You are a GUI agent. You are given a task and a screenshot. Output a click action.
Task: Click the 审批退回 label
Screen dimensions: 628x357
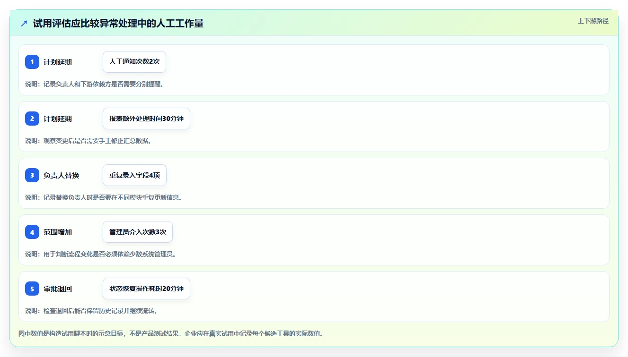click(x=58, y=289)
